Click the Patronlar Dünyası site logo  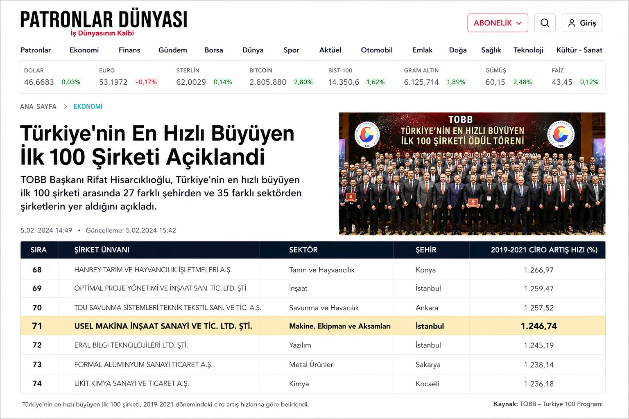(x=104, y=23)
